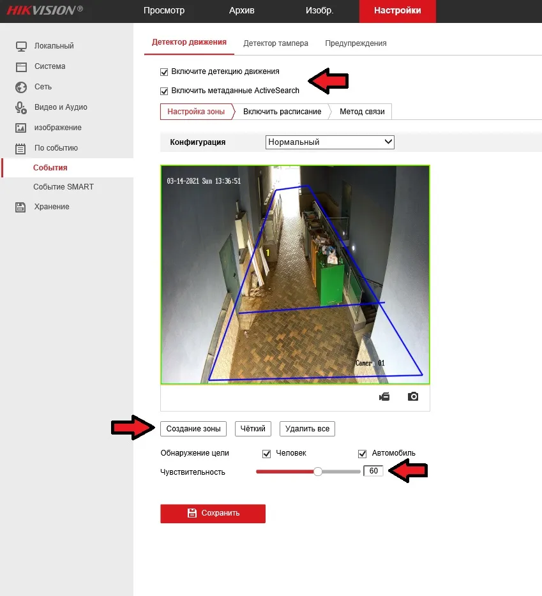Select the Система sidebar icon
This screenshot has height=596, width=542.
(20, 66)
